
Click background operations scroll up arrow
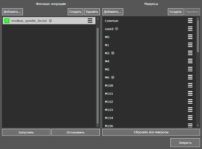tap(98, 19)
